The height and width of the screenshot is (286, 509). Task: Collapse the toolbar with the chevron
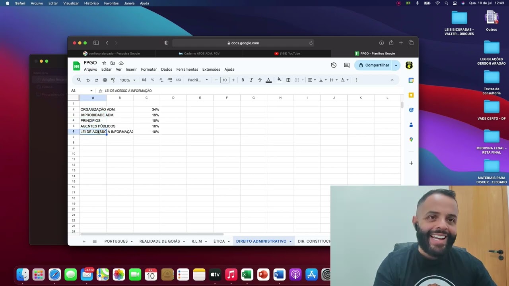pos(392,80)
